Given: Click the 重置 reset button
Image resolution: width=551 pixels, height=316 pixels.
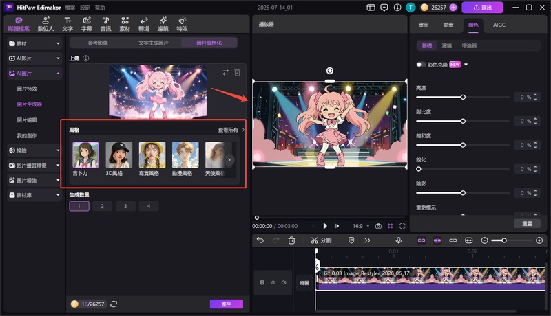Looking at the screenshot, I should point(527,223).
